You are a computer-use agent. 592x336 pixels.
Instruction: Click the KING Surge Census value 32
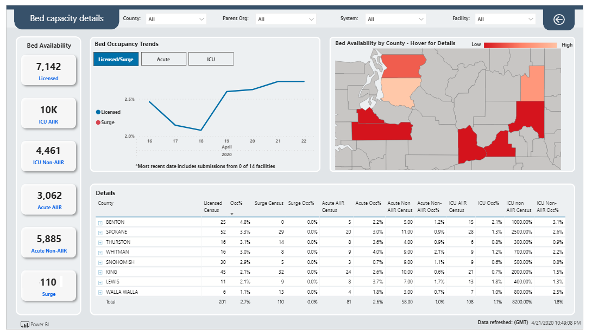click(281, 272)
